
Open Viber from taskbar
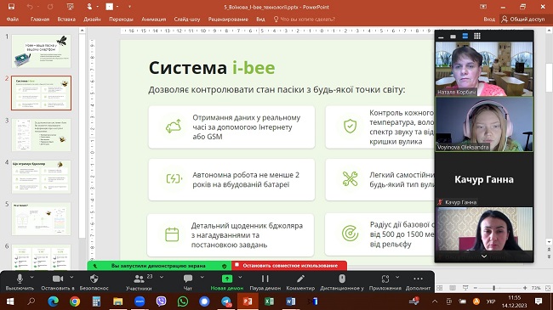[x=161, y=302]
